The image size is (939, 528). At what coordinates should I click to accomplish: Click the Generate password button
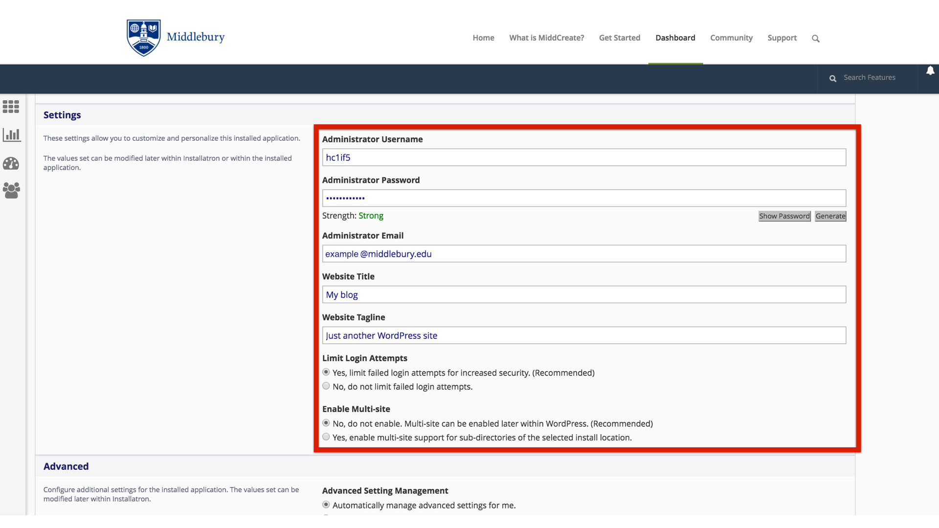(830, 216)
